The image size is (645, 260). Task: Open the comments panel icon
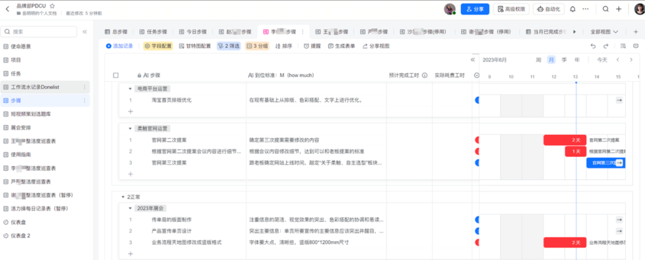pos(635,46)
